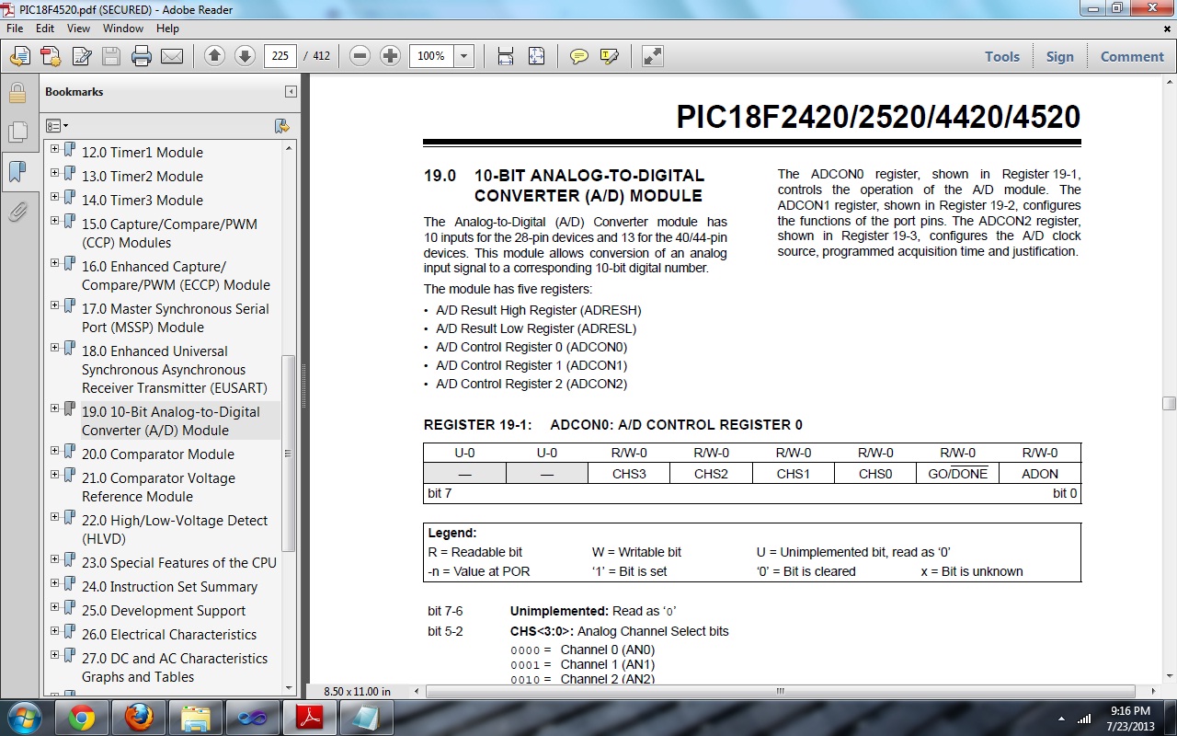Open the security padlock panel icon
The height and width of the screenshot is (736, 1177).
tap(17, 93)
